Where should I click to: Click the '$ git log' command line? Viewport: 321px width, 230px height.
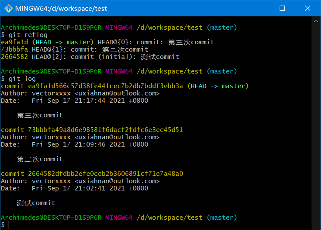(x=19, y=79)
